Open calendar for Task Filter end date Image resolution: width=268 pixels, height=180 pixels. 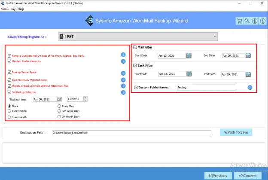pos(247,74)
